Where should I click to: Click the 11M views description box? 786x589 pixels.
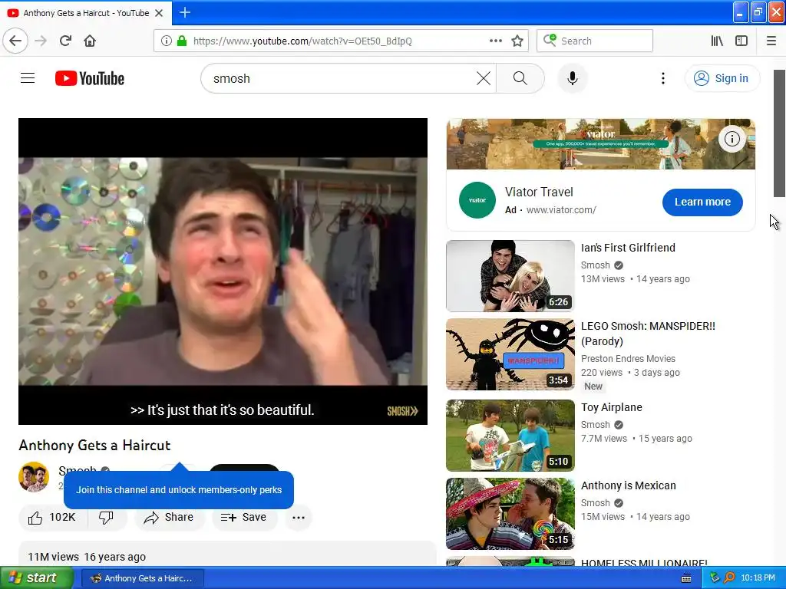pos(227,554)
